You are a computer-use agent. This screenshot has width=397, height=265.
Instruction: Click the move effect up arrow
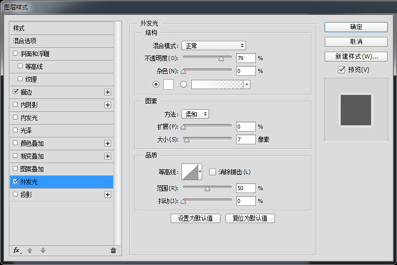[x=30, y=250]
